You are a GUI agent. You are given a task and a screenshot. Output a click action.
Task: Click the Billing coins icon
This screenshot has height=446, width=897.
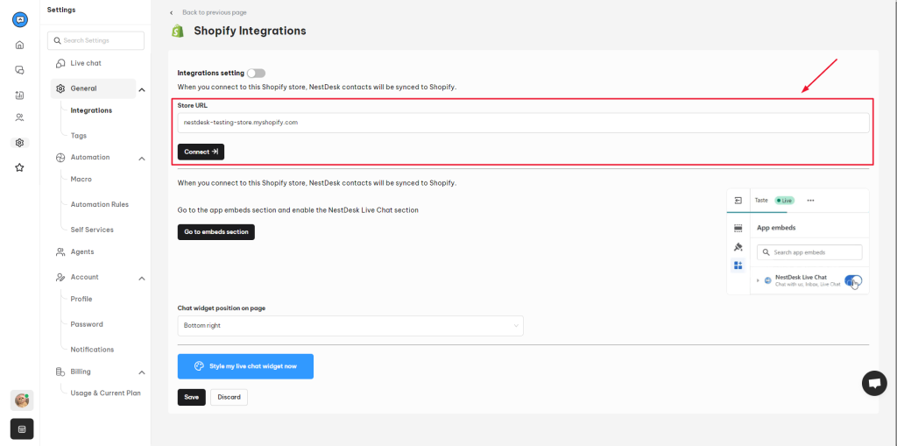60,372
